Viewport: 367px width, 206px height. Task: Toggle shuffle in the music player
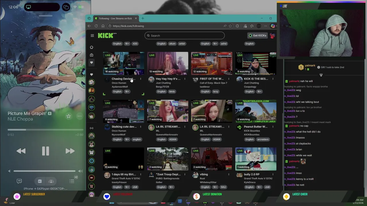[76, 177]
